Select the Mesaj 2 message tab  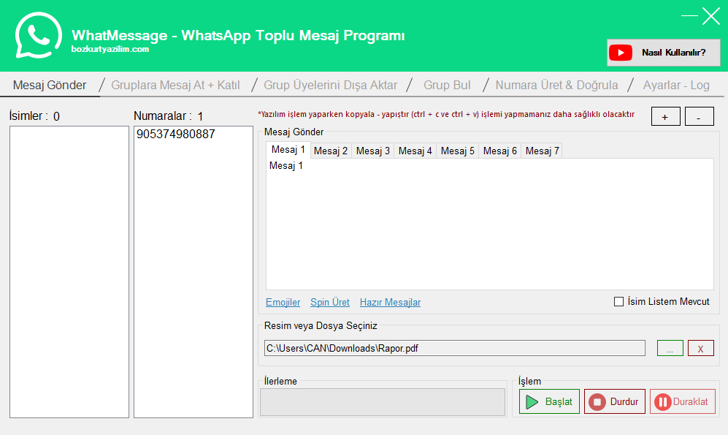pyautogui.click(x=331, y=151)
